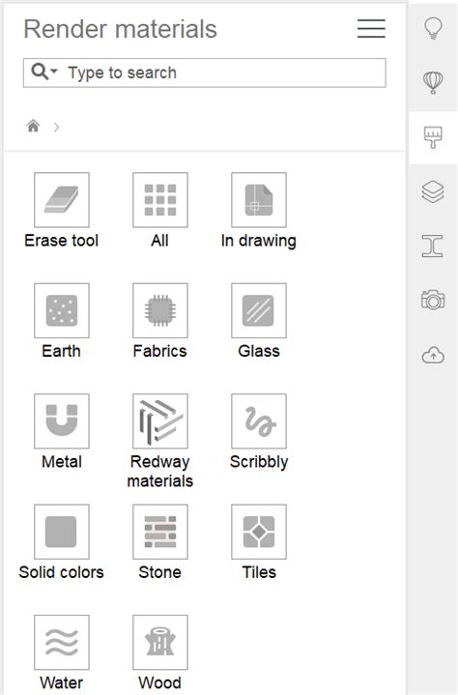Open the Solid colors category
458x695 pixels.
point(62,532)
